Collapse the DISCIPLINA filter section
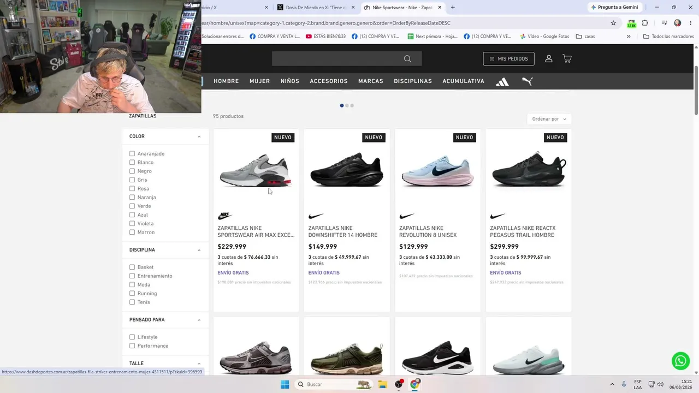Image resolution: width=699 pixels, height=393 pixels. (199, 250)
